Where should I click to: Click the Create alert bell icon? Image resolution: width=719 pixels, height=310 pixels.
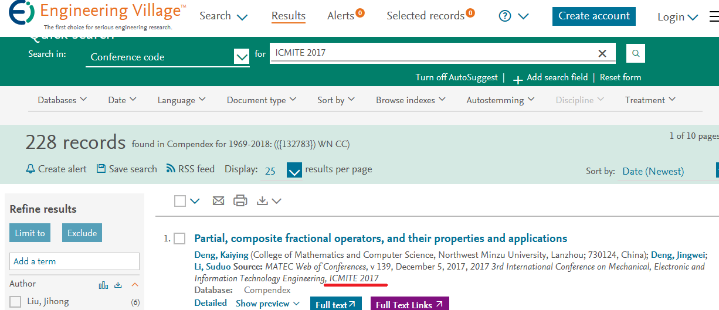click(30, 169)
